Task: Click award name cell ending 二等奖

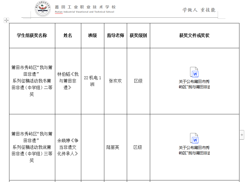Action: pyautogui.click(x=32, y=81)
